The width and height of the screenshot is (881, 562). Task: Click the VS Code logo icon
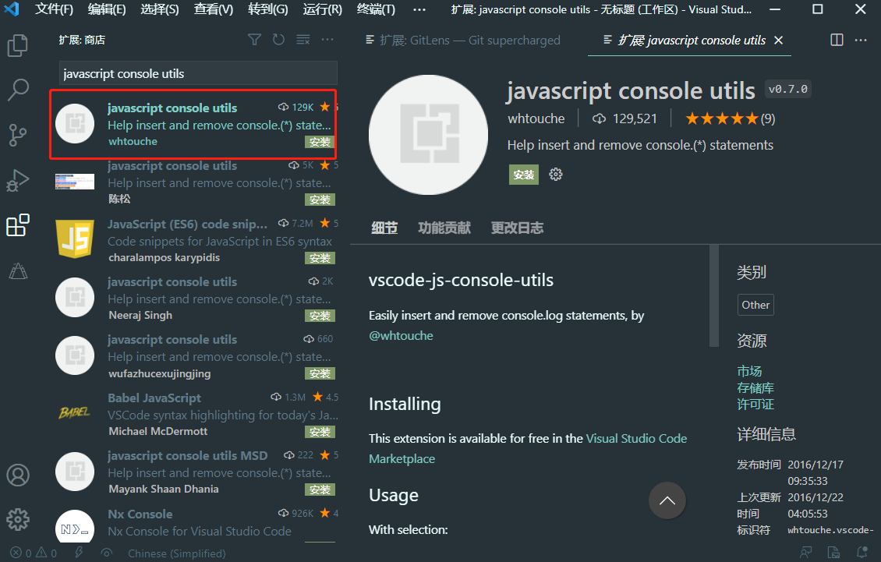[x=11, y=9]
